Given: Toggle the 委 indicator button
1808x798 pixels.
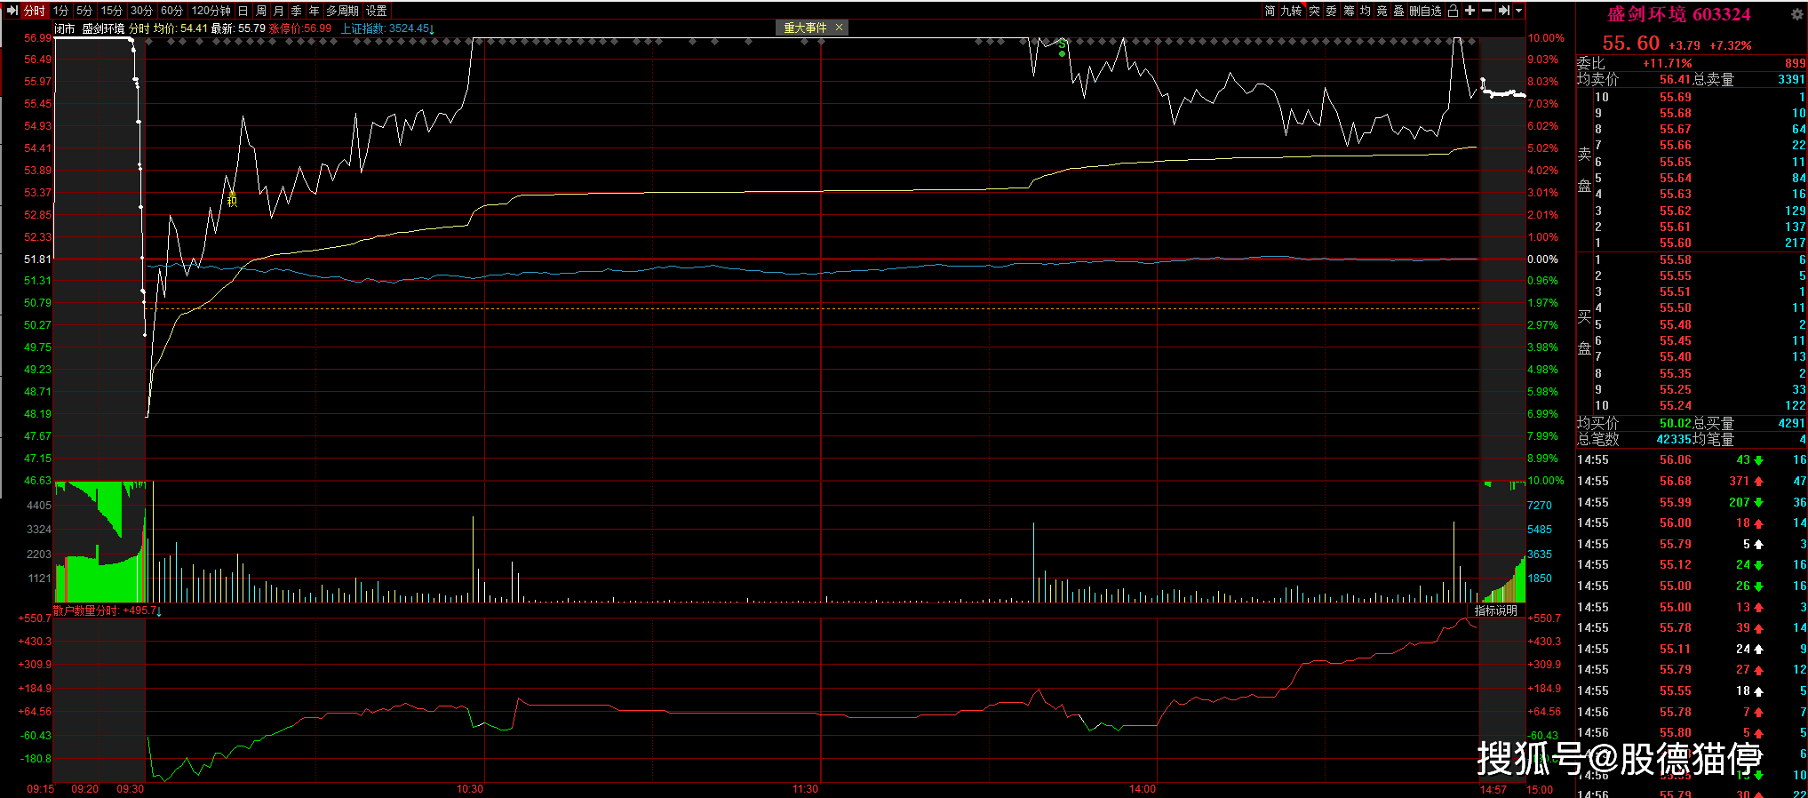Looking at the screenshot, I should click(x=1331, y=11).
